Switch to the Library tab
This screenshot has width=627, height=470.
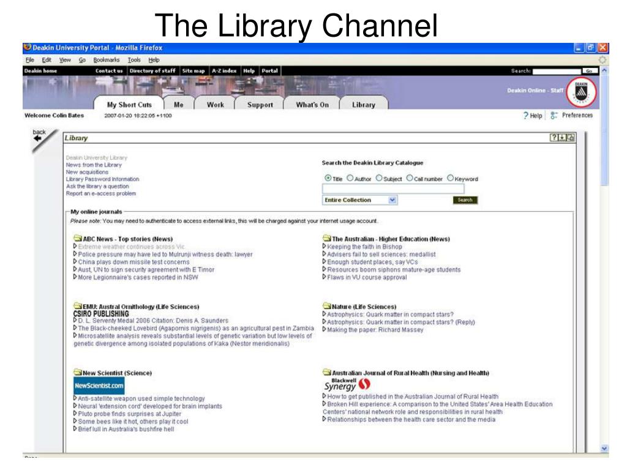click(x=364, y=104)
